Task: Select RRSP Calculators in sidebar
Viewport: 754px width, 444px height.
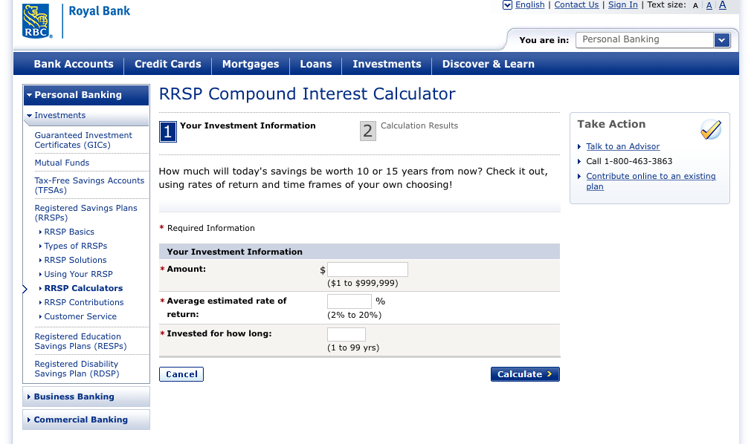Action: coord(84,289)
